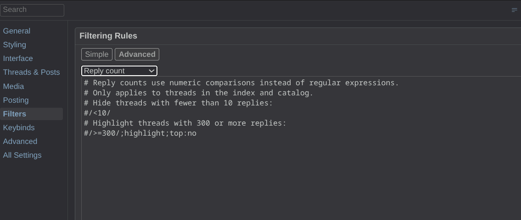The image size is (521, 220).
Task: Show All Settings
Action: click(22, 155)
